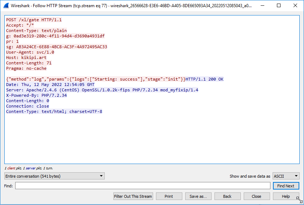Screen dimensions: 304x205
Task: Open the Entire conversation dropdown
Action: [x=55, y=176]
